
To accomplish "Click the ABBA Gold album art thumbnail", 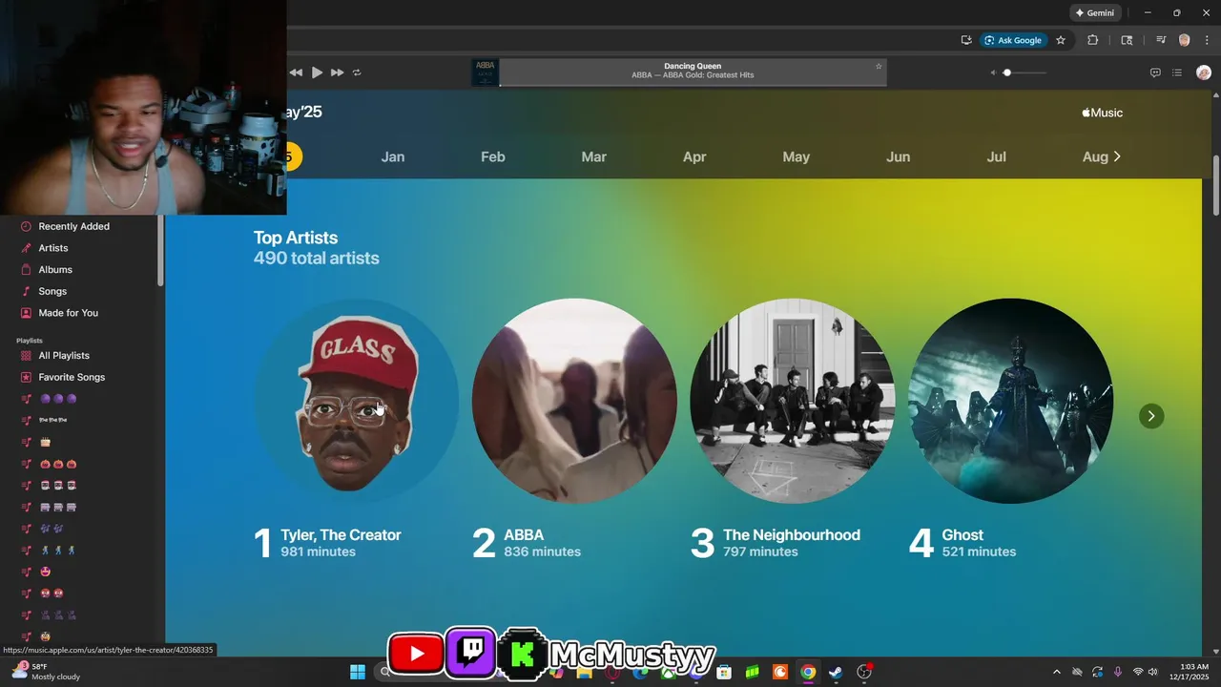I will click(x=486, y=73).
